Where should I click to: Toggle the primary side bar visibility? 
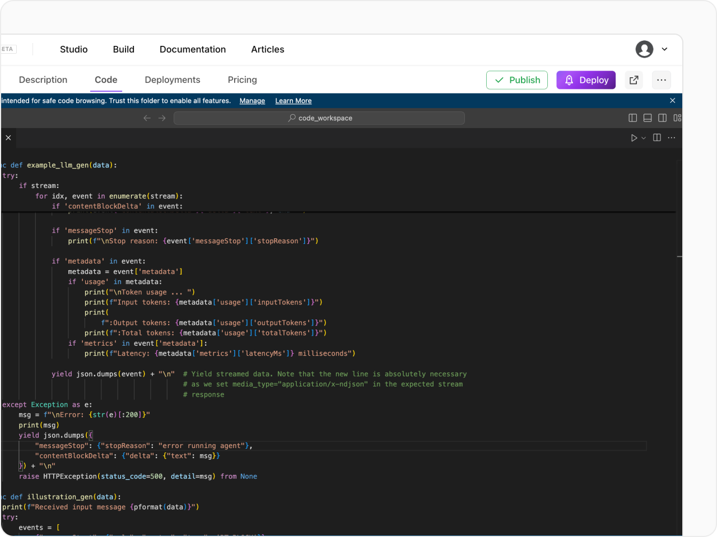pyautogui.click(x=632, y=118)
